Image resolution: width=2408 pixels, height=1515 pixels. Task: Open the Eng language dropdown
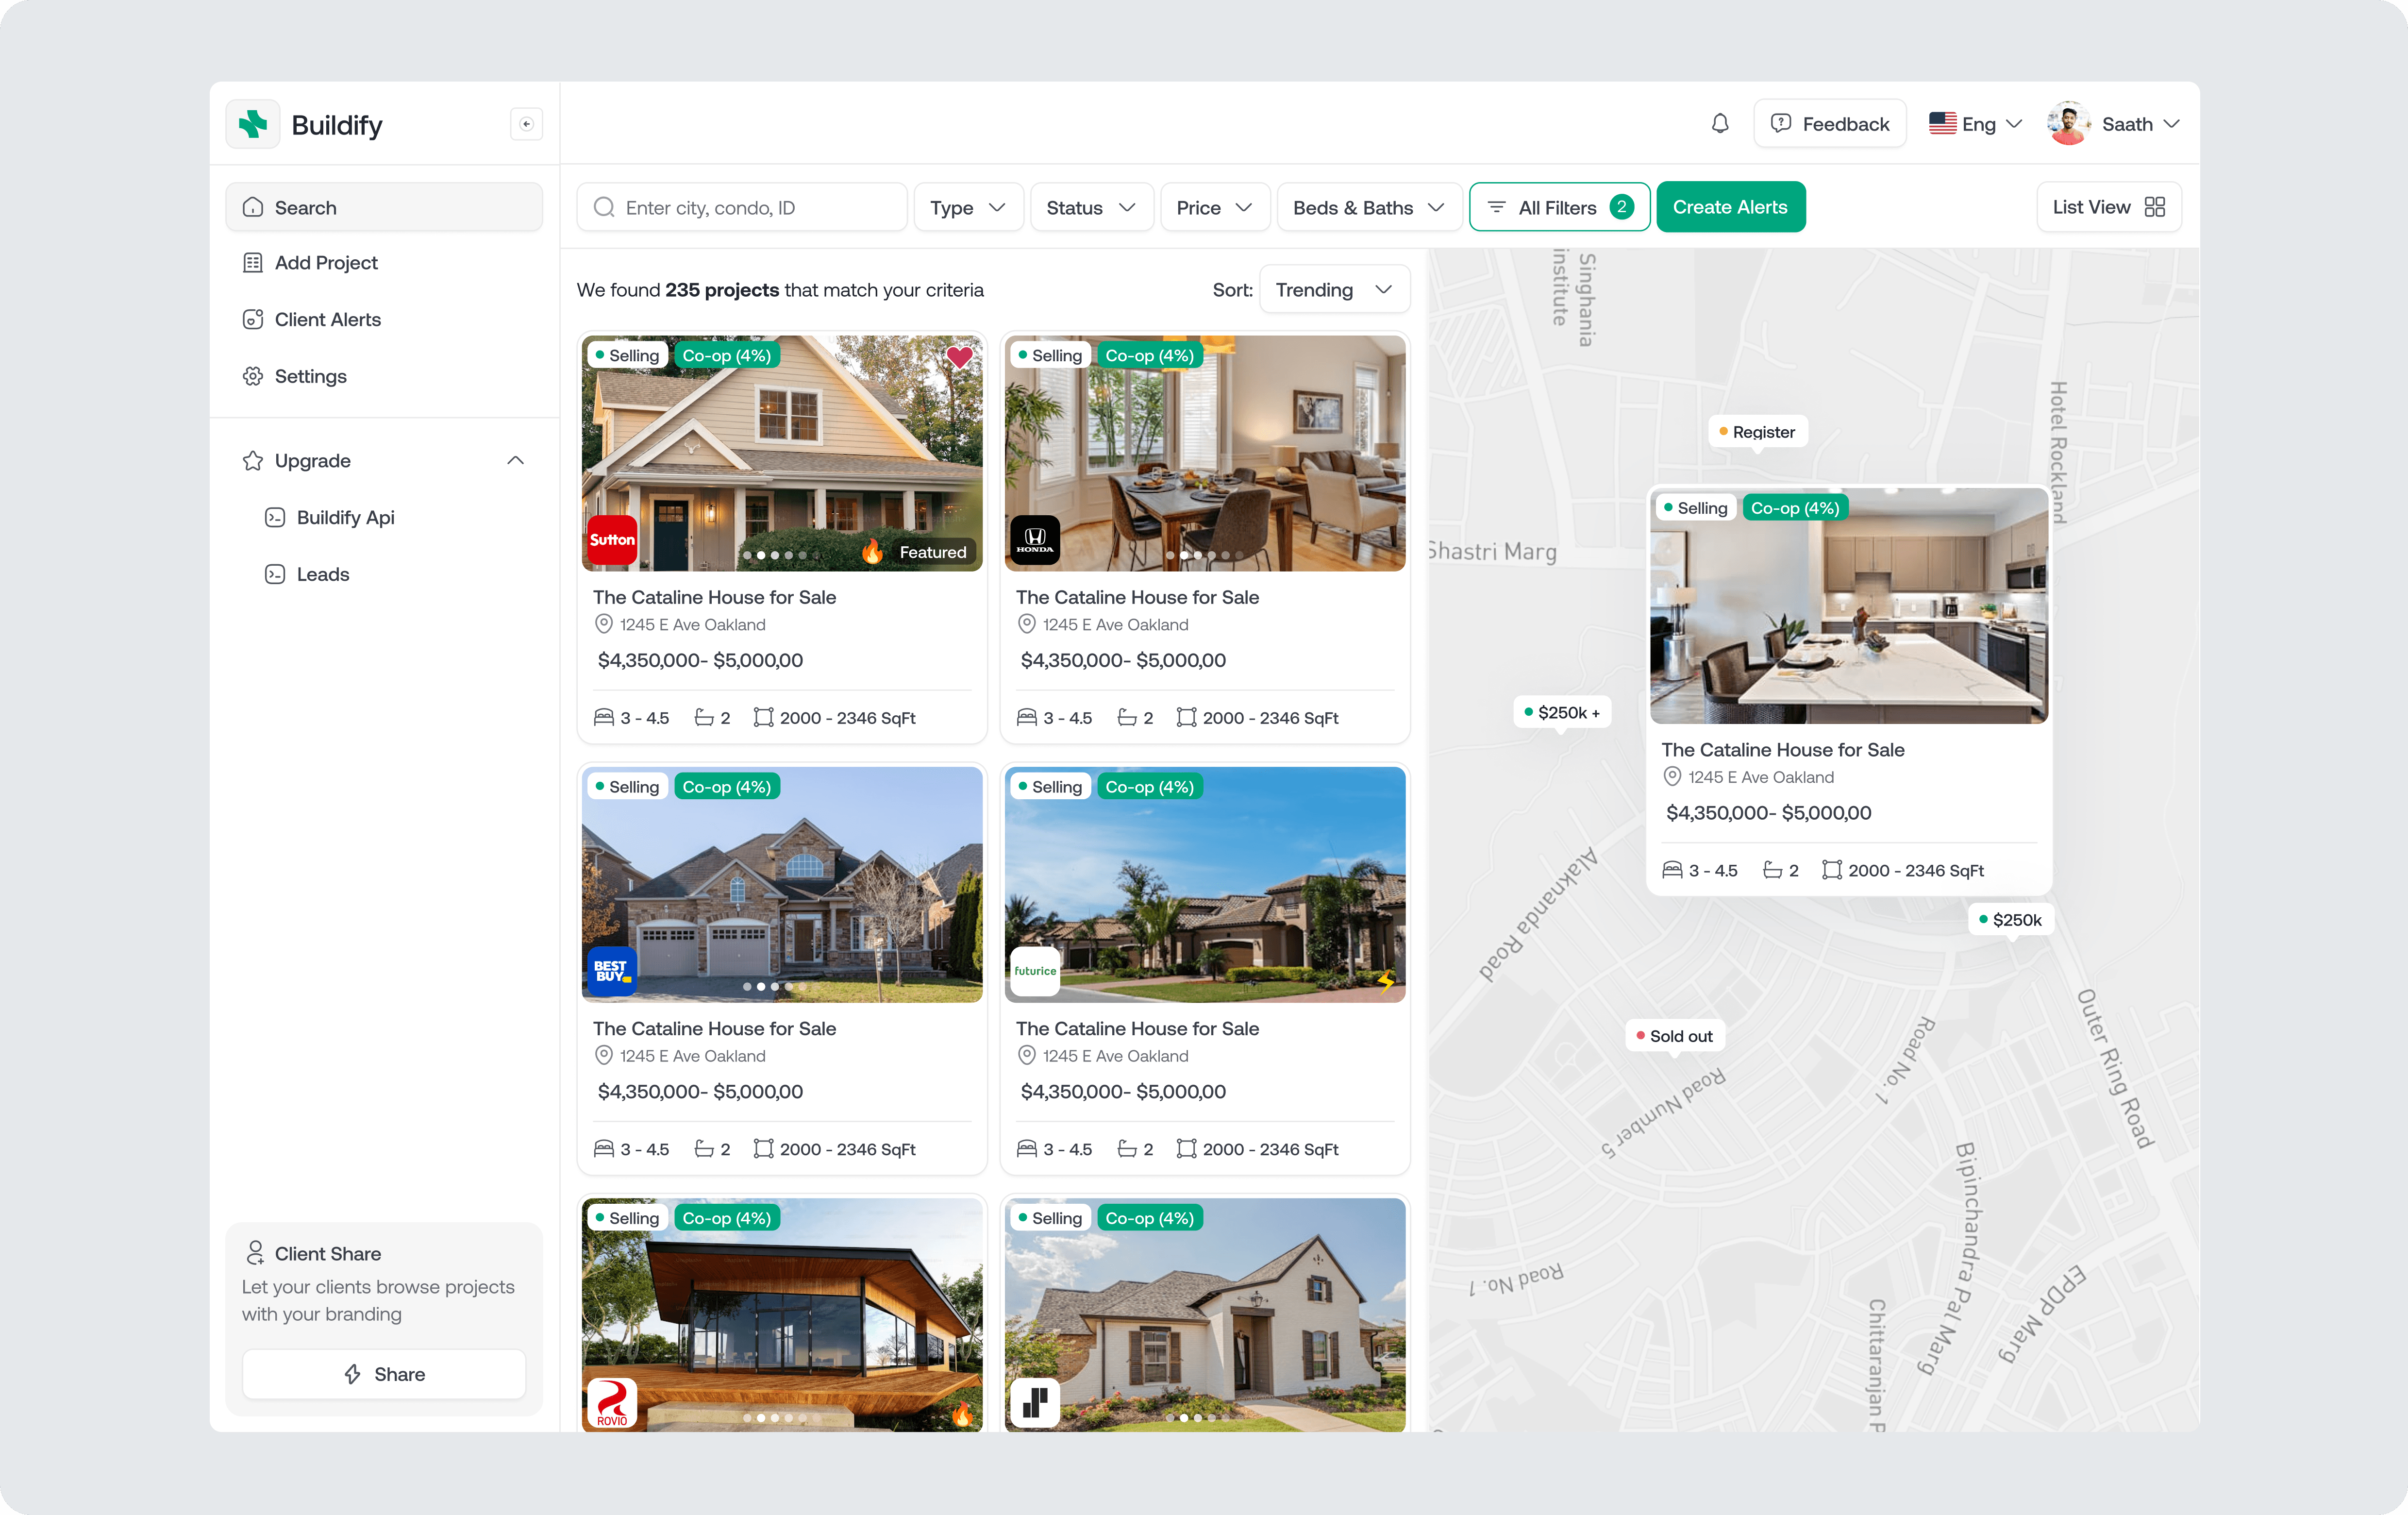[1975, 123]
